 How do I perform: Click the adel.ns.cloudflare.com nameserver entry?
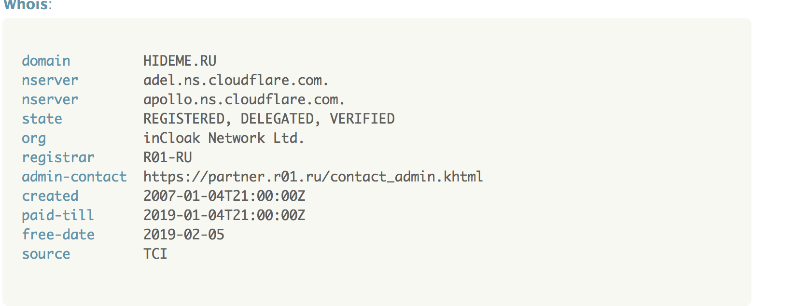pyautogui.click(x=236, y=80)
